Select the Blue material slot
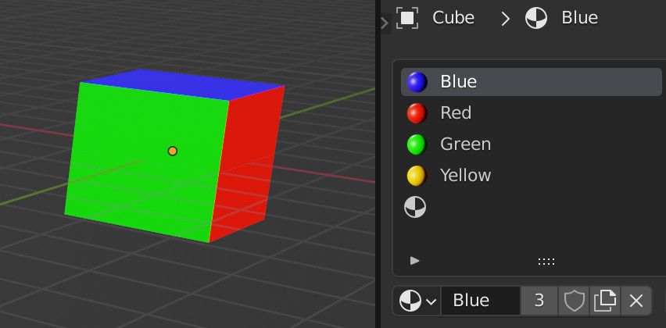The height and width of the screenshot is (328, 666). click(x=532, y=81)
